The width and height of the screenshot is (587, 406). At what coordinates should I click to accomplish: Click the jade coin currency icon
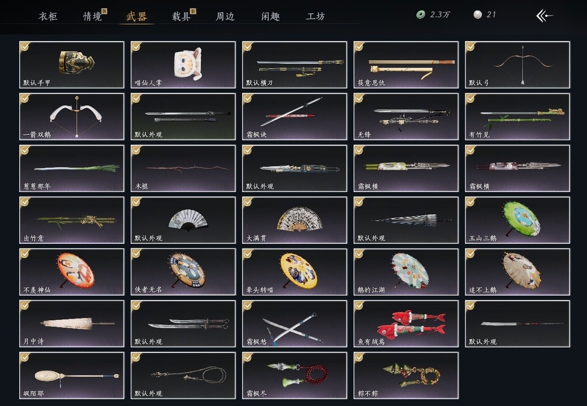pos(421,15)
